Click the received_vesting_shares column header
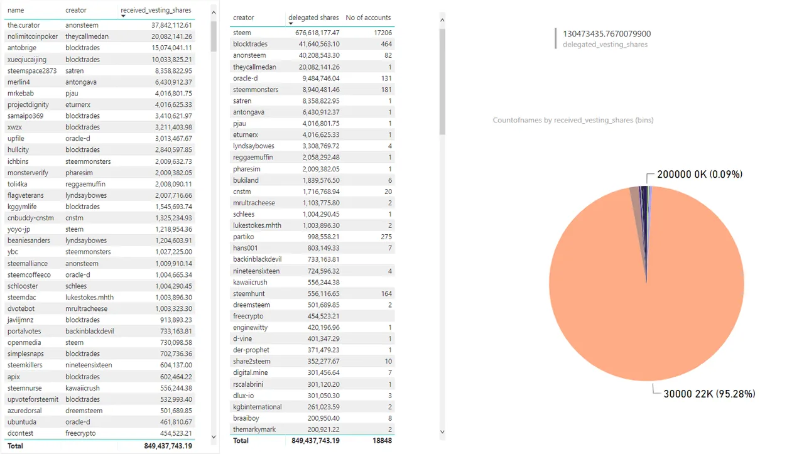Viewport: 804px width, 454px height. [156, 10]
